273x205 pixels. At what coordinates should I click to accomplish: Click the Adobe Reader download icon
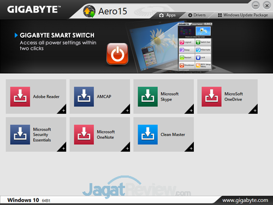20,97
